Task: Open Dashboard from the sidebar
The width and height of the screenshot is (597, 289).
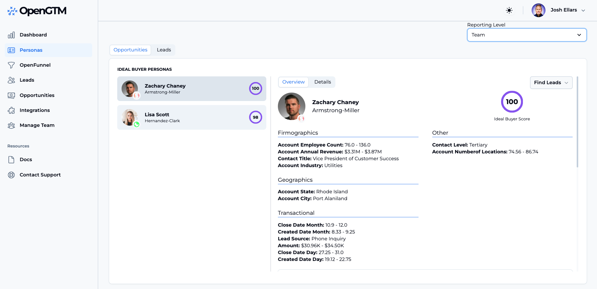Action: 48,35
